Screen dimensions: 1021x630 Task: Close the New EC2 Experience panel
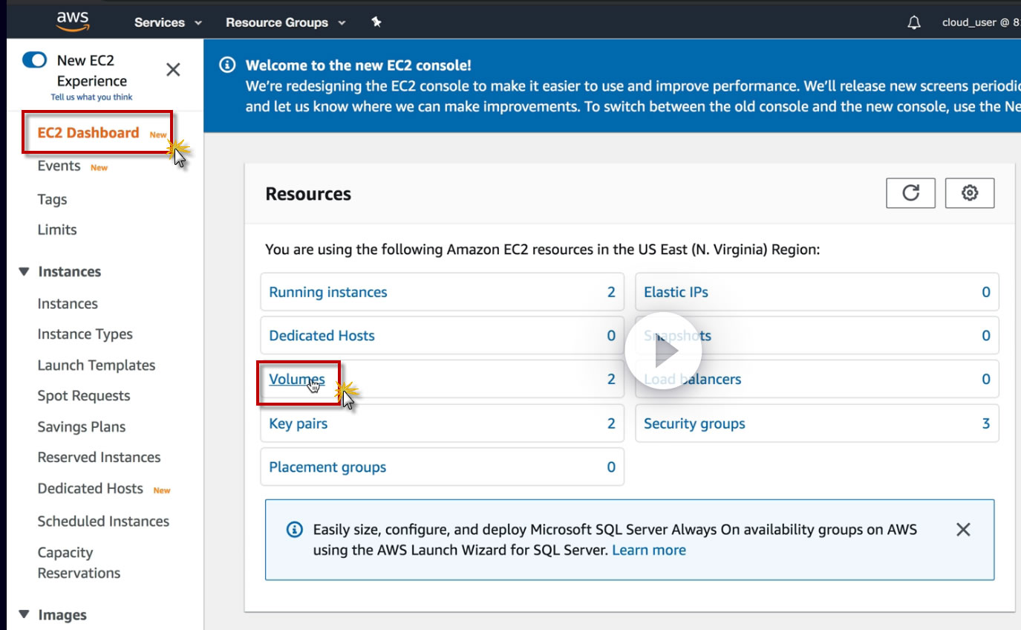coord(173,70)
